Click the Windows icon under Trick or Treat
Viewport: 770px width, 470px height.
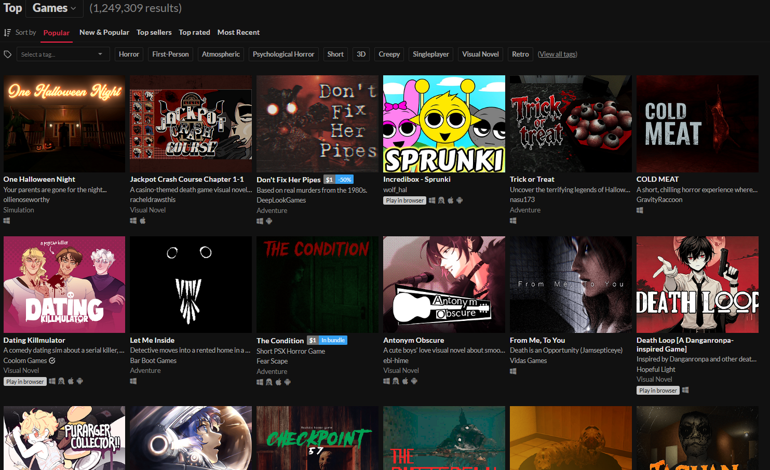514,221
